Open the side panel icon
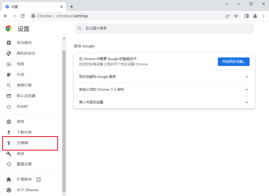This screenshot has width=269, height=196. [x=247, y=16]
